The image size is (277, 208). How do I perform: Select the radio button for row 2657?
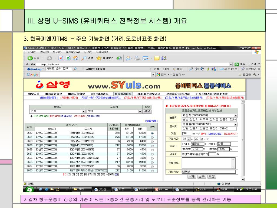pos(152,154)
